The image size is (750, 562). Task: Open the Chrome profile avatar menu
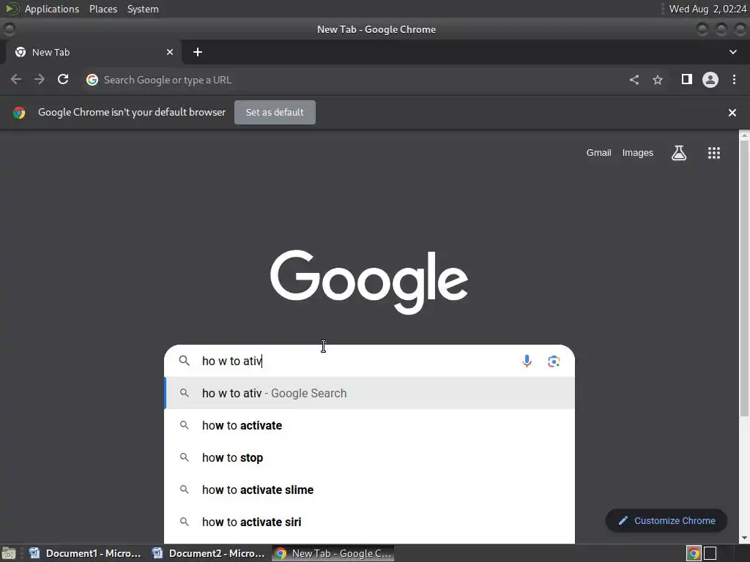710,79
